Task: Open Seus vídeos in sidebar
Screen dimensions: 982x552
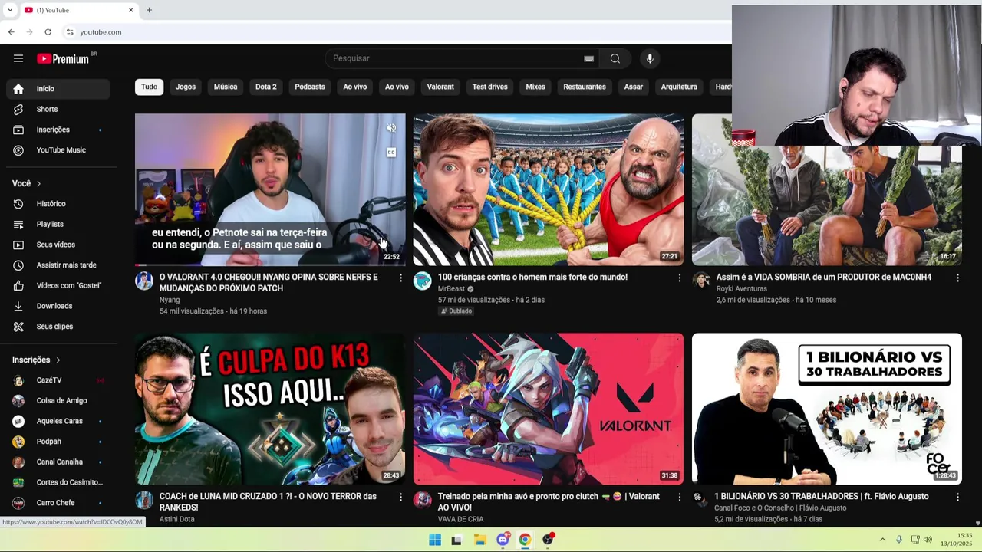Action: point(58,245)
